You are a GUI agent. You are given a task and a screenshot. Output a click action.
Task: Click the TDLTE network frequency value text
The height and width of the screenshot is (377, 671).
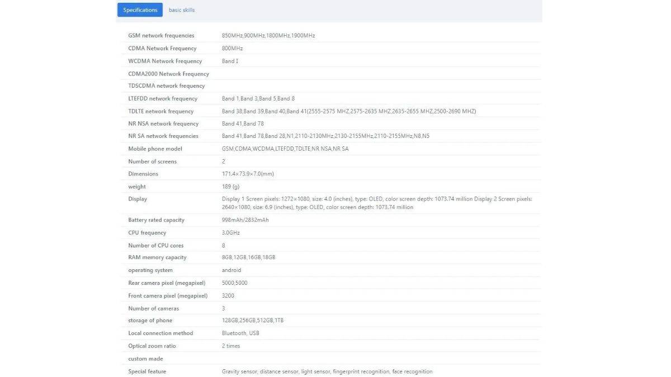(x=348, y=111)
